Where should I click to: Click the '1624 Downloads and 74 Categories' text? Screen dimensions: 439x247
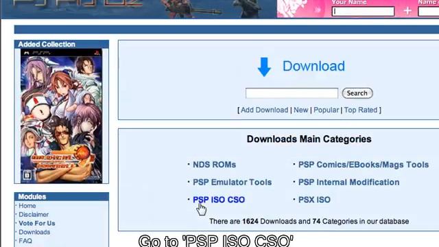click(309, 221)
